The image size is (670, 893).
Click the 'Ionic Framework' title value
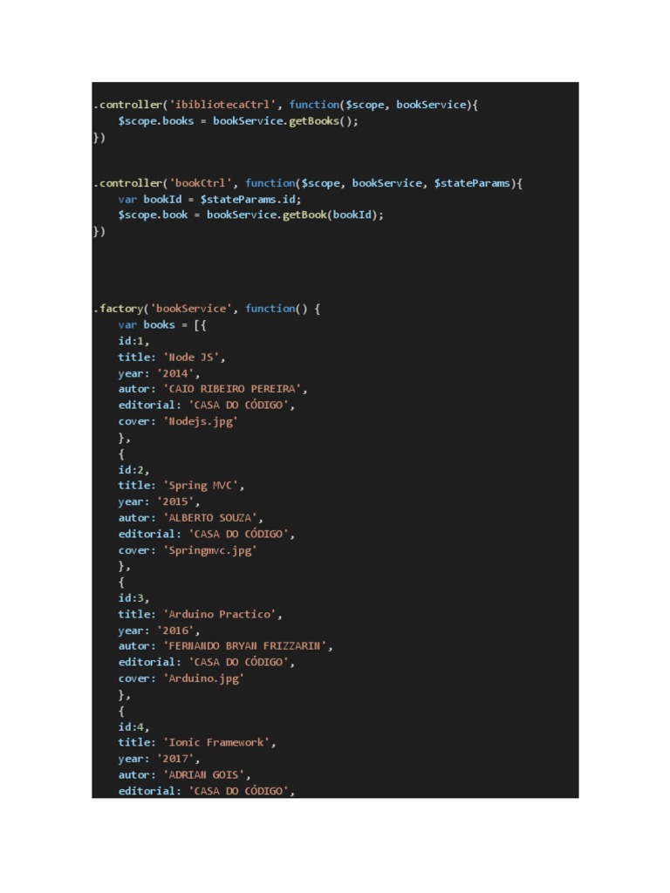[x=221, y=743]
